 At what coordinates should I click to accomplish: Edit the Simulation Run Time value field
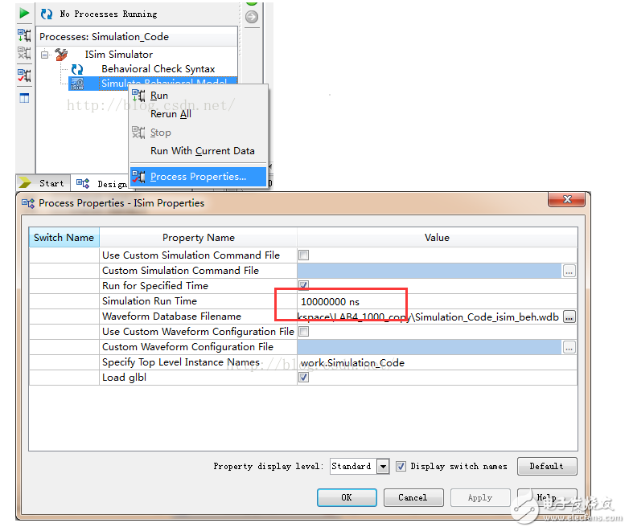point(354,301)
